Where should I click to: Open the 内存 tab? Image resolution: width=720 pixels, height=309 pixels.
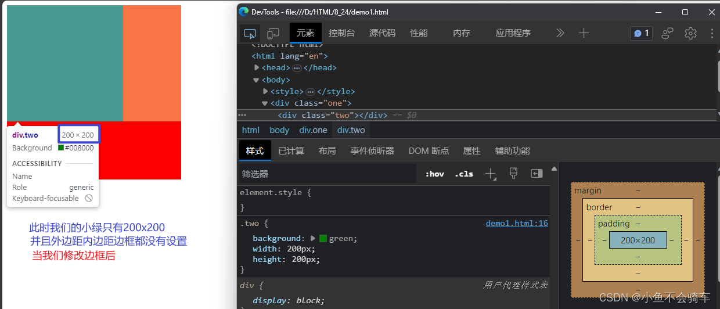coord(462,33)
